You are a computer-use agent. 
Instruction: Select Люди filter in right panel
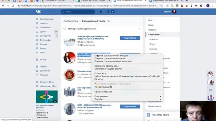(x=151, y=25)
